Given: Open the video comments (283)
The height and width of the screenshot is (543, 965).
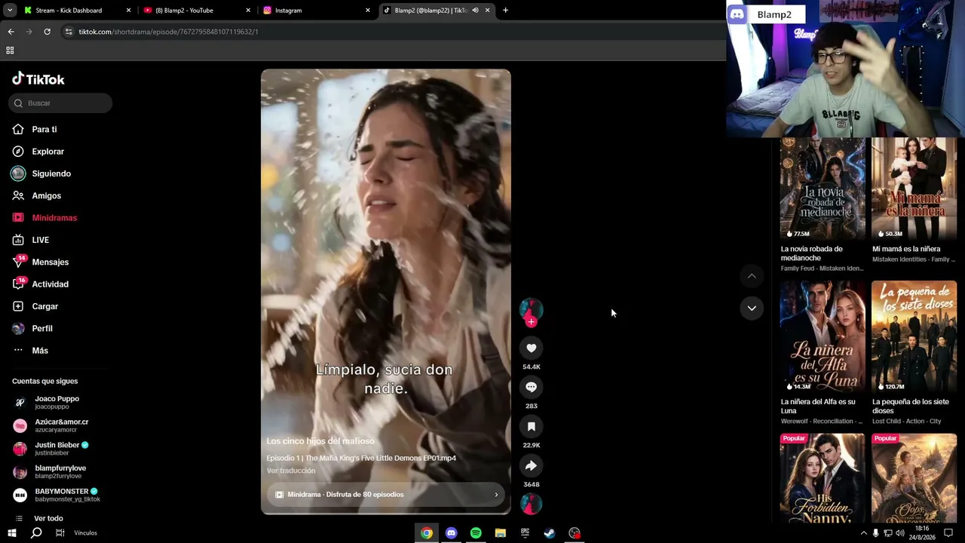Looking at the screenshot, I should click(x=532, y=387).
